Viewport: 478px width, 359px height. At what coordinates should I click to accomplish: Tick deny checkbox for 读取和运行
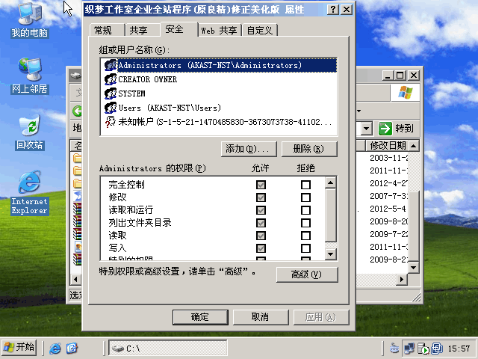[305, 210]
